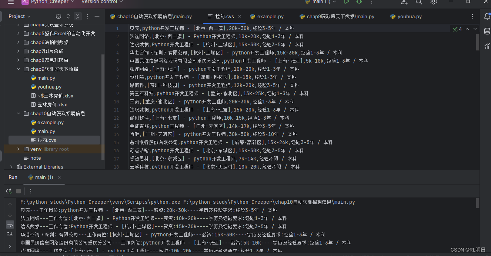Switch to youhua.py editor tab
This screenshot has height=256, width=491.
(x=406, y=17)
